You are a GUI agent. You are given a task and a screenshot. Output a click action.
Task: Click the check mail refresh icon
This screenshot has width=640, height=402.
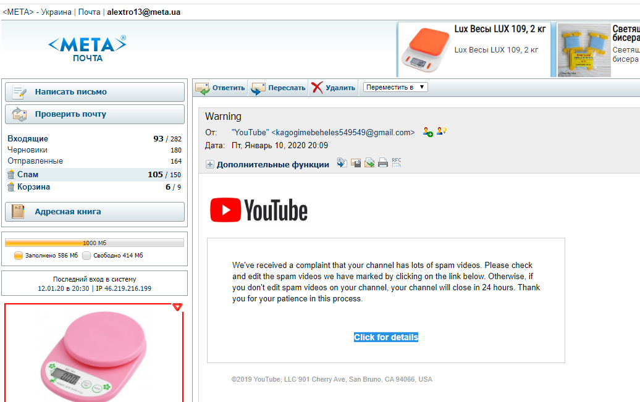[19, 114]
